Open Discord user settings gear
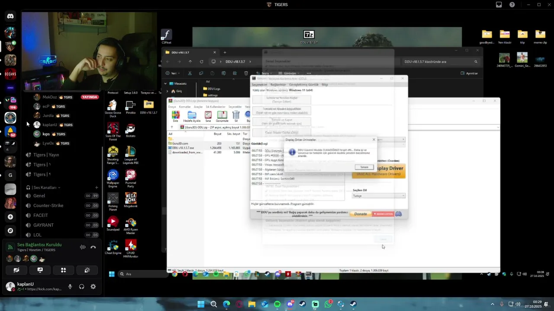 [x=93, y=286]
